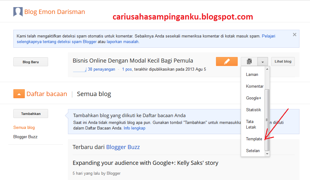The height and width of the screenshot is (180, 310).
Task: Click the Blog Emon Darisman title
Action: [x=55, y=12]
